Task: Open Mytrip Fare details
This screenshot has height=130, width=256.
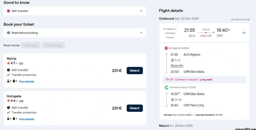Action: pyautogui.click(x=26, y=81)
